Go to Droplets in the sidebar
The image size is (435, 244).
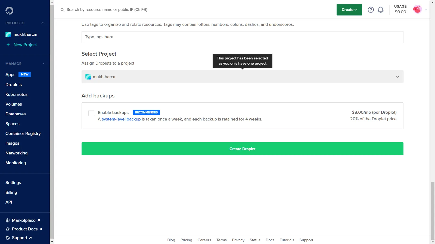14,85
